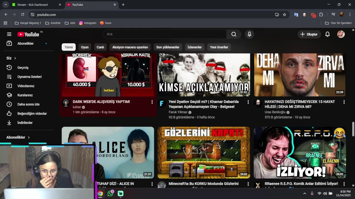This screenshot has width=355, height=199.
Task: Open Karışık Alışveriş 1 bookmark folder
Action: [28, 23]
